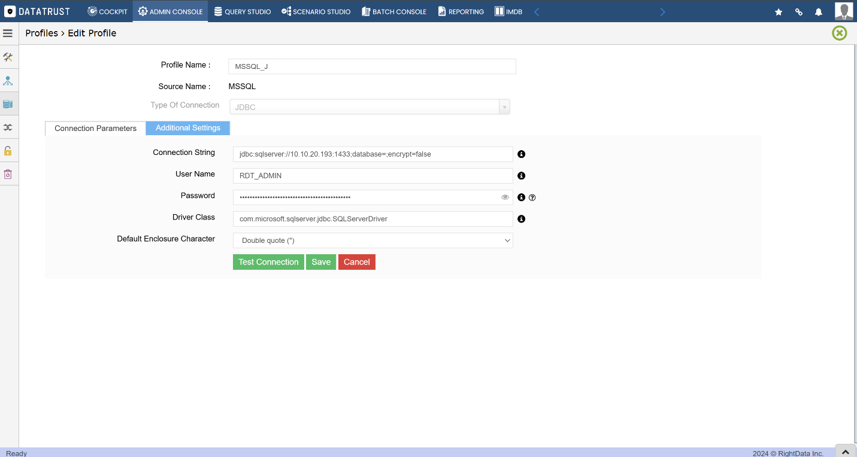The width and height of the screenshot is (857, 457).
Task: Click the lock icon in the left sidebar
Action: point(8,150)
